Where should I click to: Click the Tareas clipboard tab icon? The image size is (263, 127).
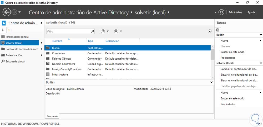click(x=218, y=30)
